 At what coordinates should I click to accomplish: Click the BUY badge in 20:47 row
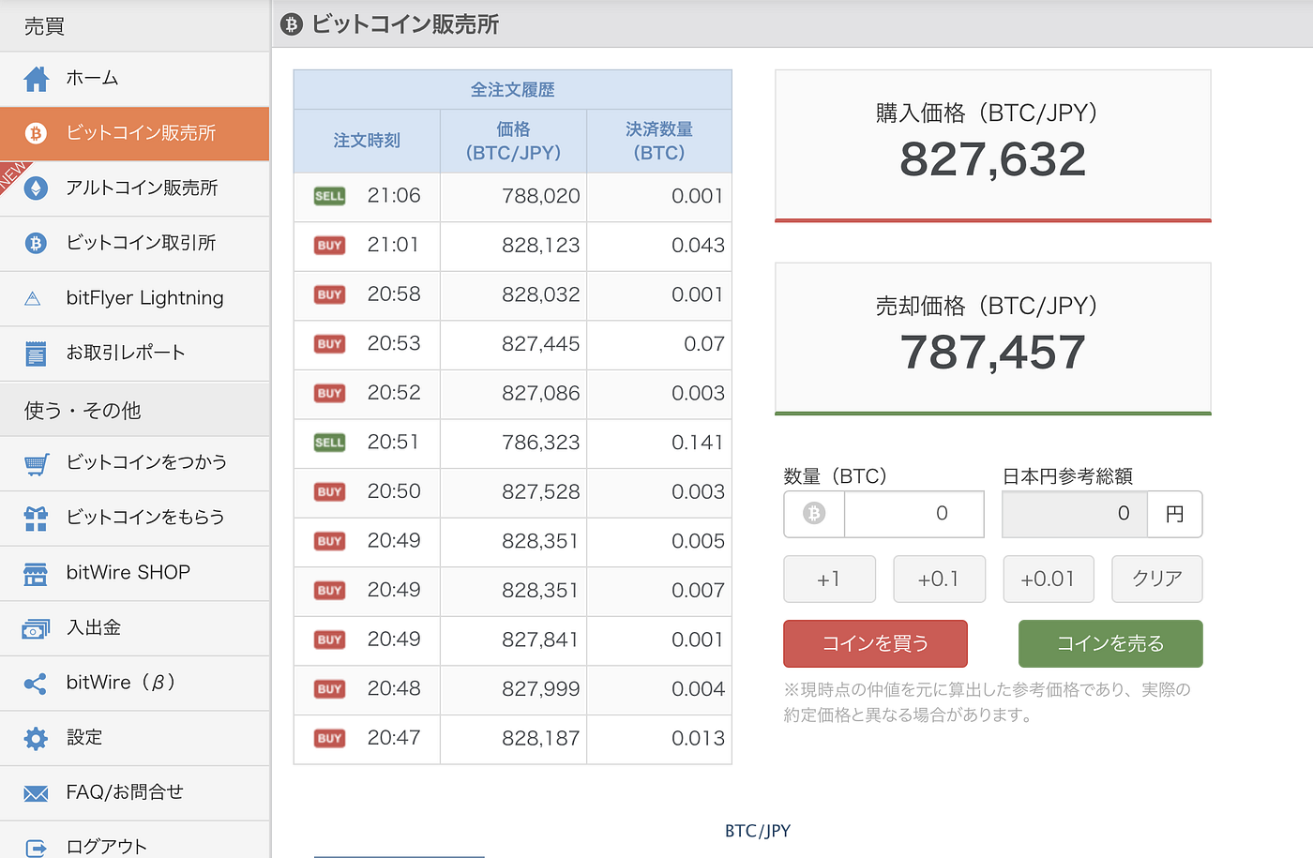[x=329, y=739]
